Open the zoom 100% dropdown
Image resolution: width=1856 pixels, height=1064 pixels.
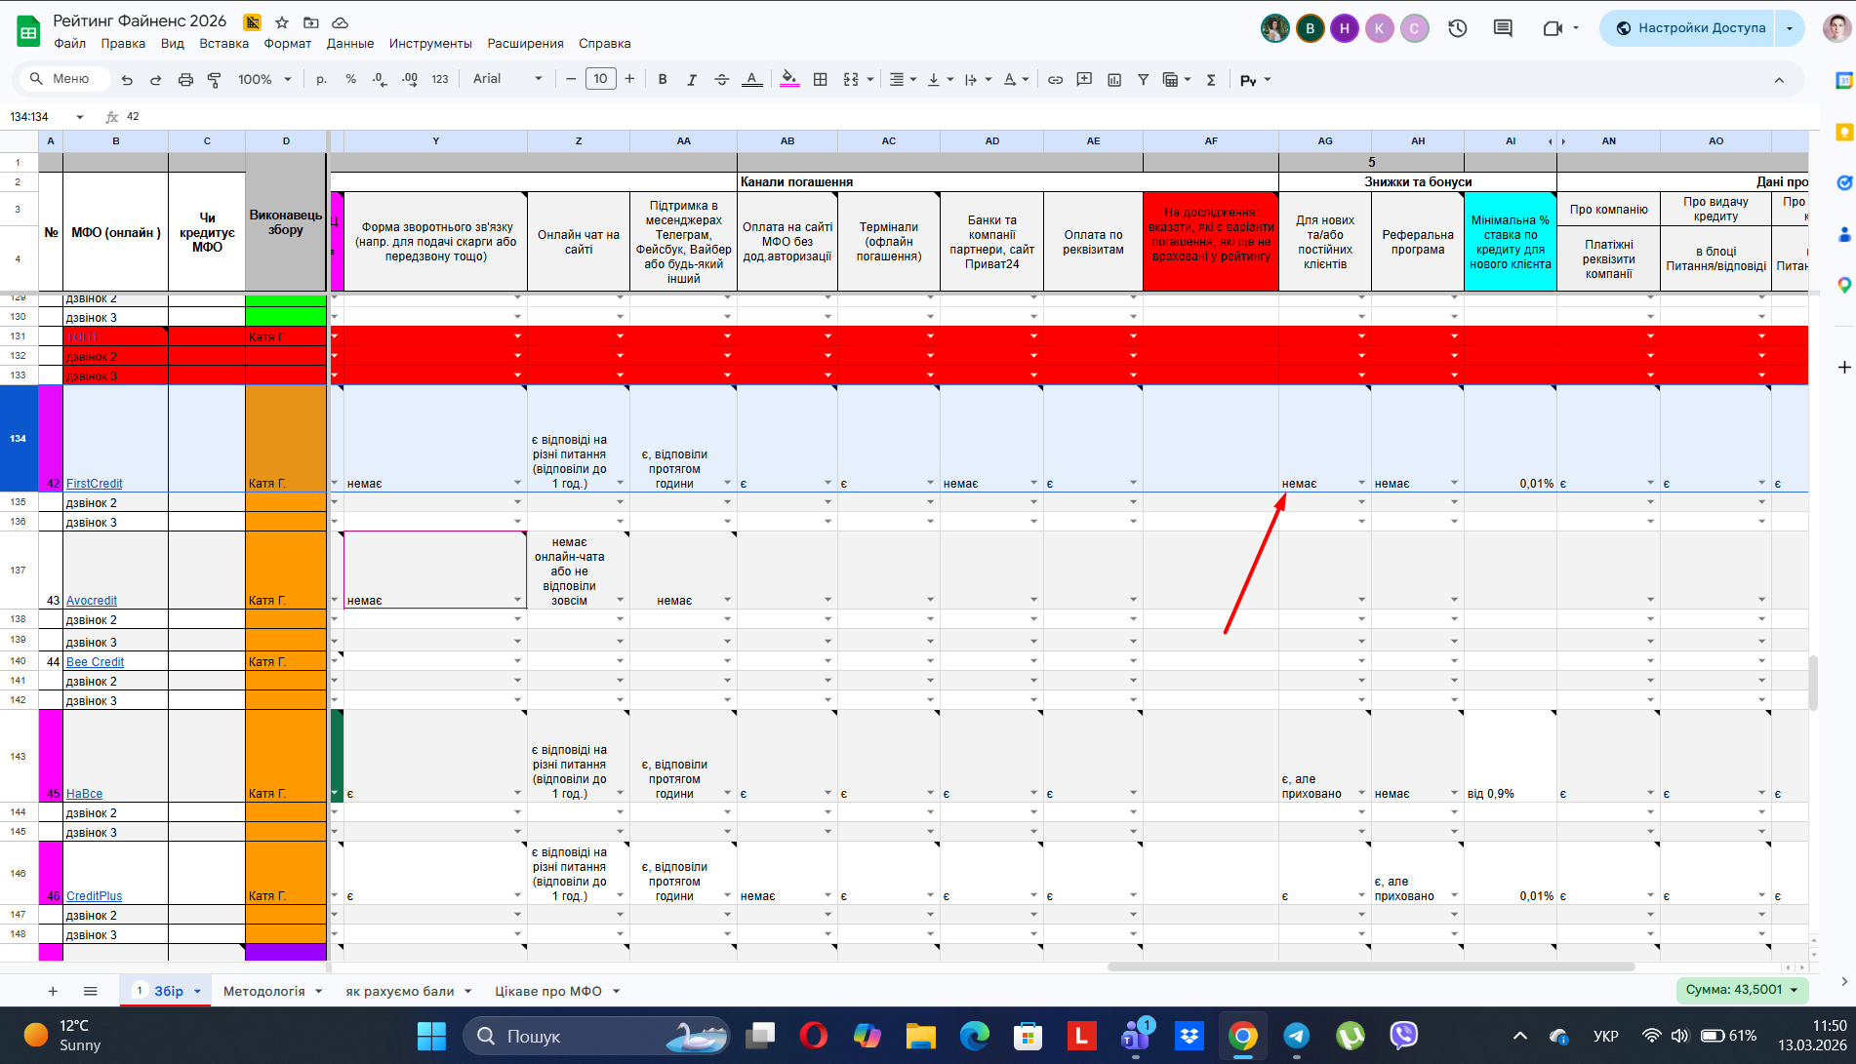pos(264,80)
